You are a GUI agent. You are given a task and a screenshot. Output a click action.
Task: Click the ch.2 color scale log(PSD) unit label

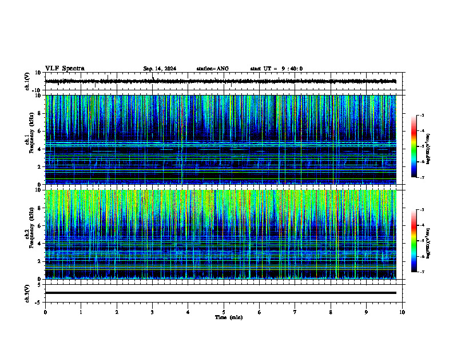(428, 243)
